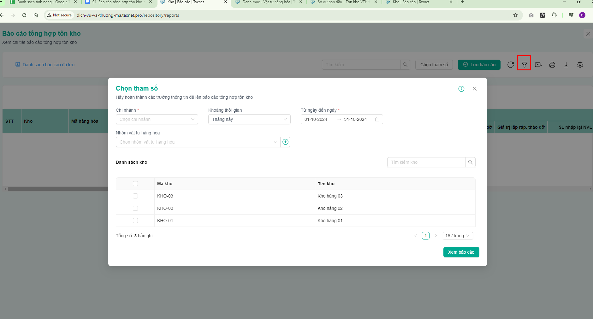The height and width of the screenshot is (319, 593).
Task: Open the report settings gear icon
Action: (580, 65)
